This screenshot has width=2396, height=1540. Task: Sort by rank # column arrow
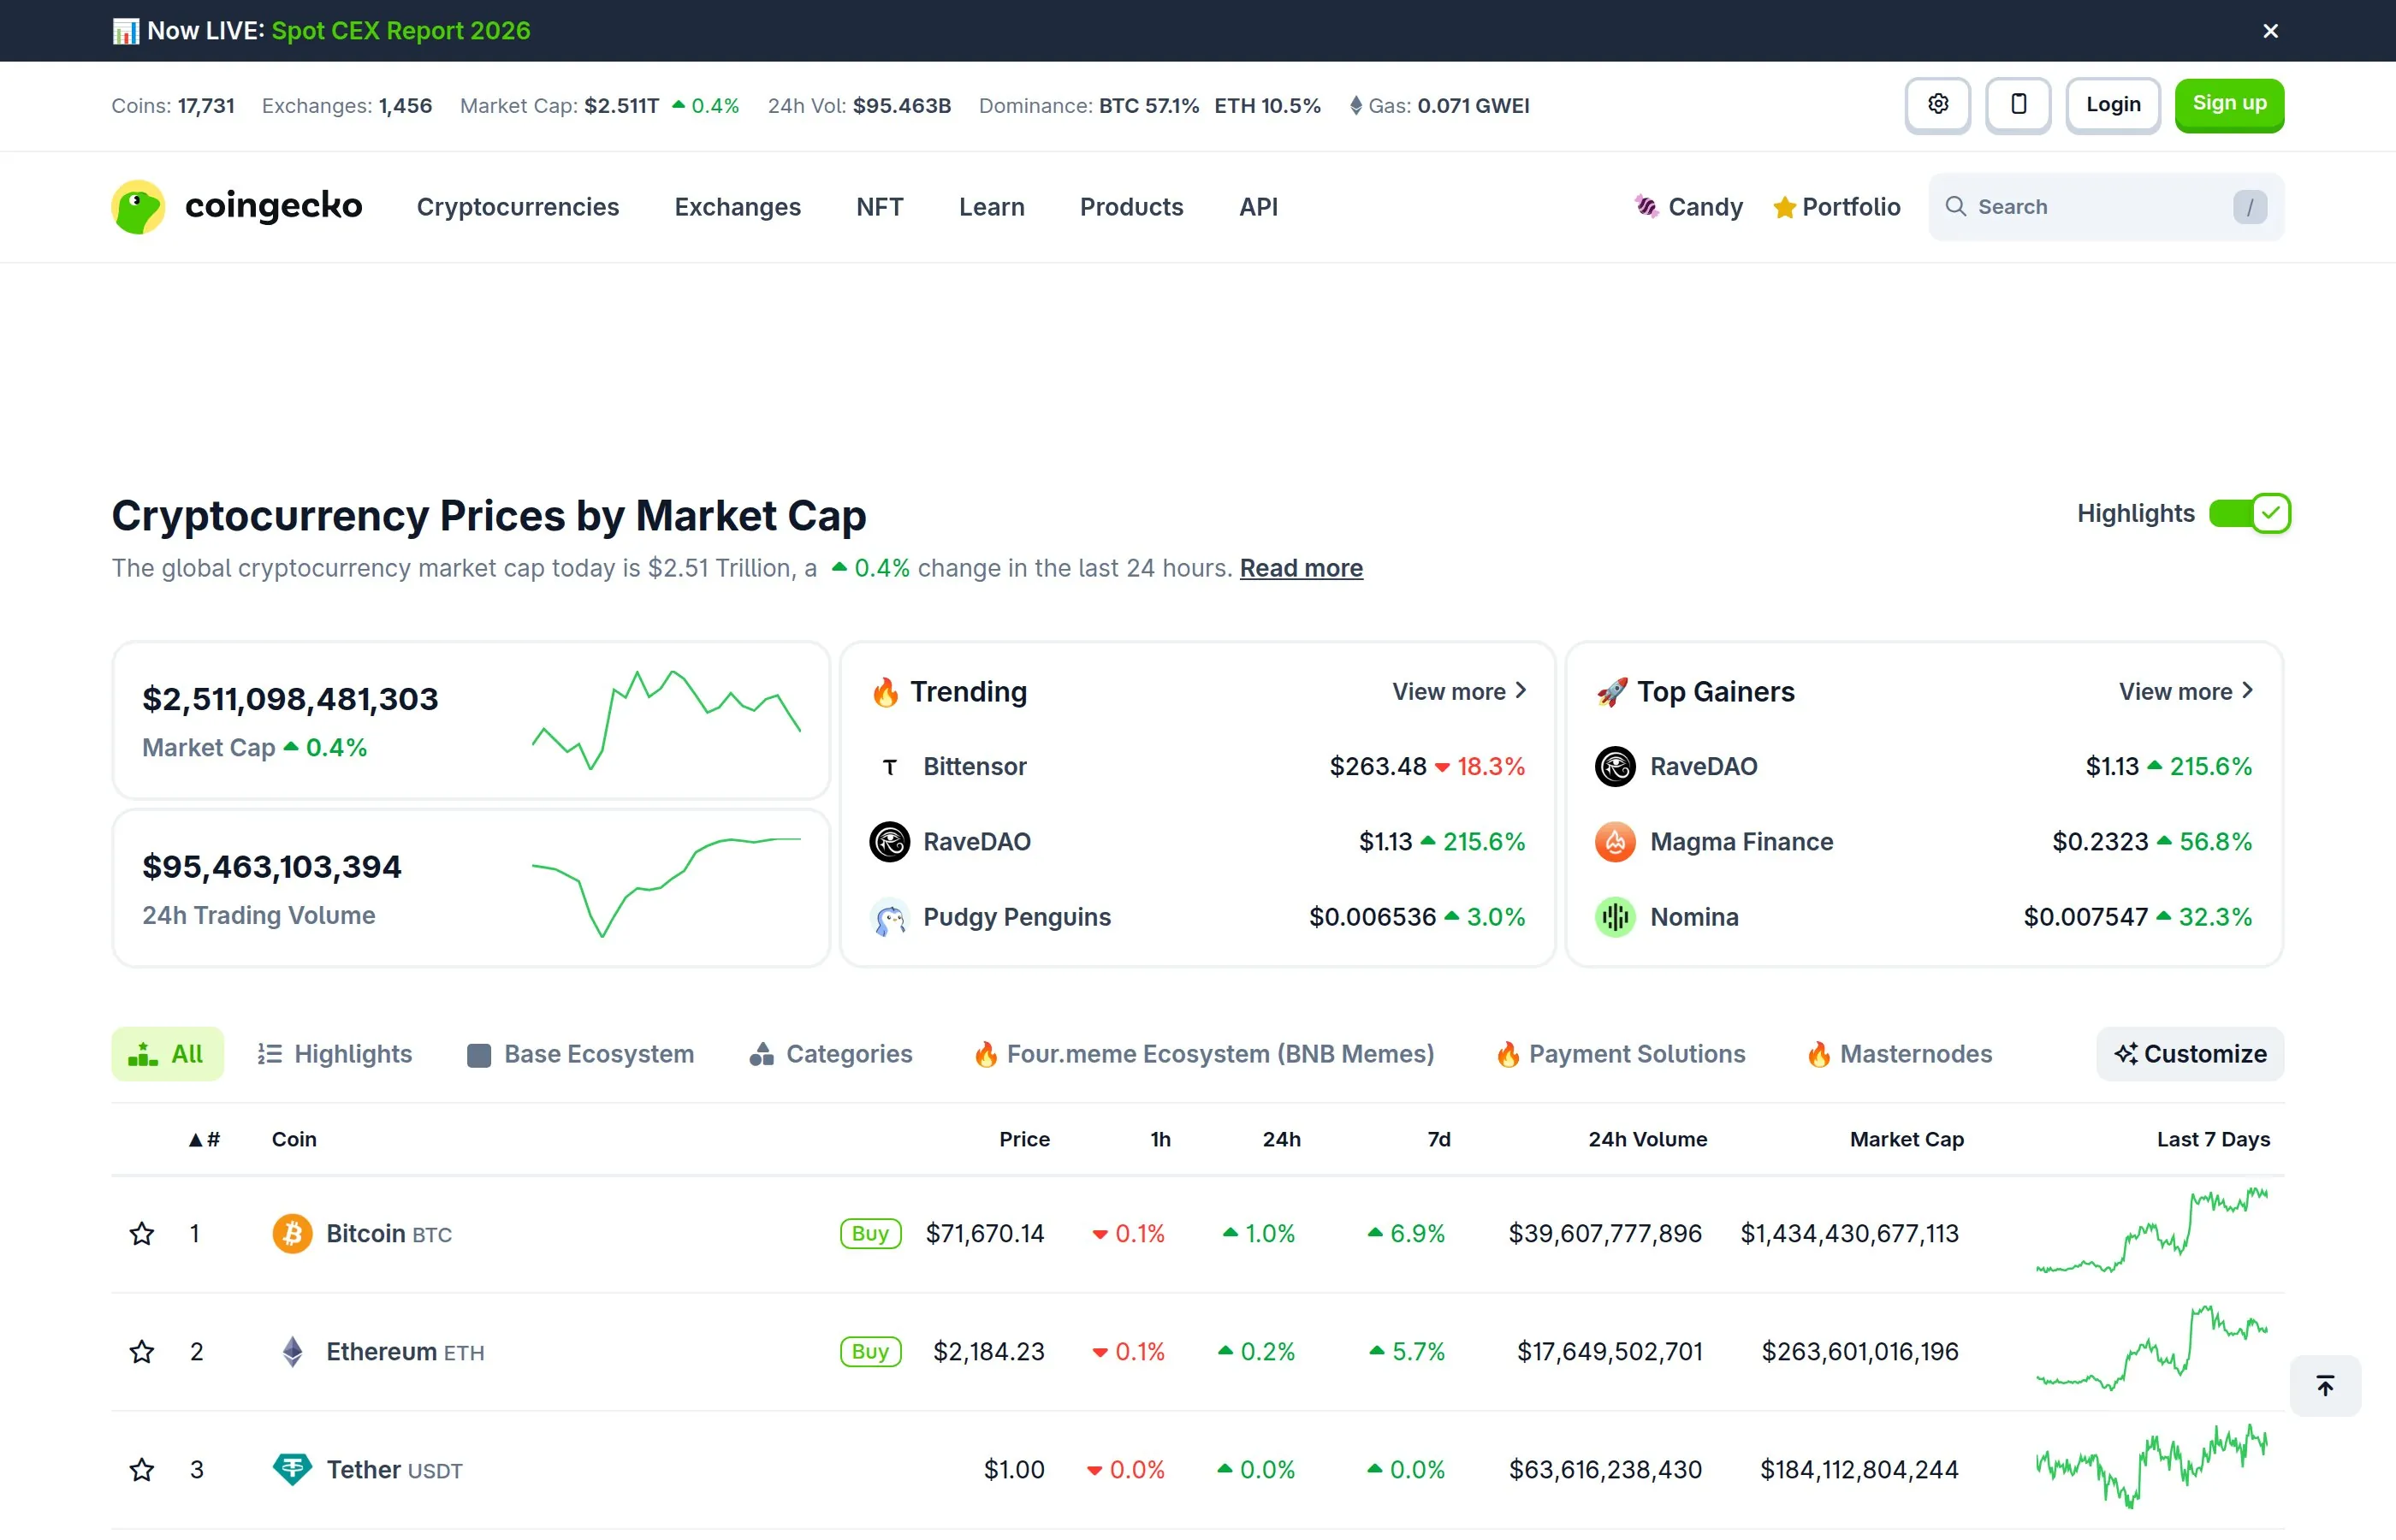[196, 1140]
